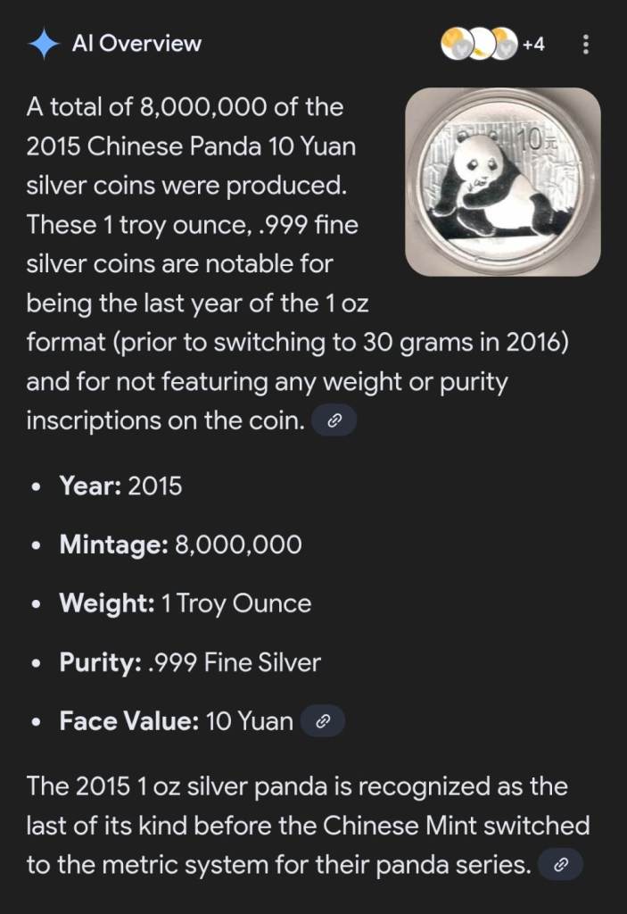627x914 pixels.
Task: Tap the Purity: .999 Fine Silver line
Action: (189, 662)
